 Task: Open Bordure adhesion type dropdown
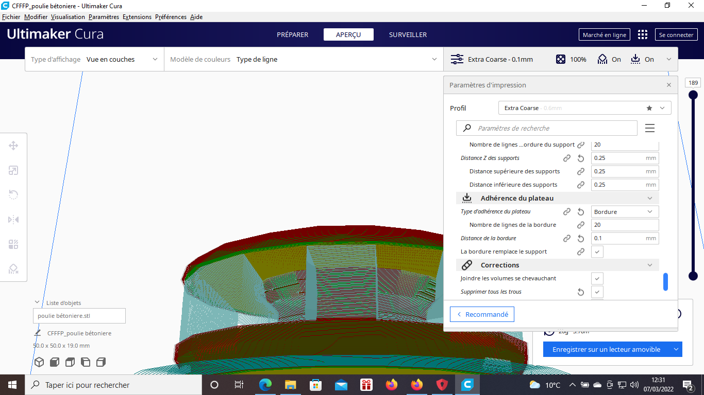[625, 211]
